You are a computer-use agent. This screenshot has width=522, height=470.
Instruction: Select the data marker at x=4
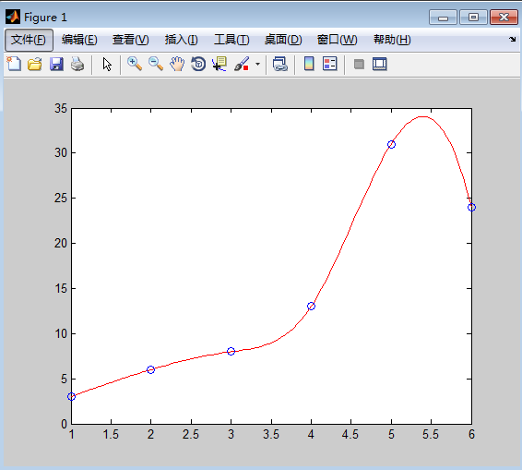312,306
